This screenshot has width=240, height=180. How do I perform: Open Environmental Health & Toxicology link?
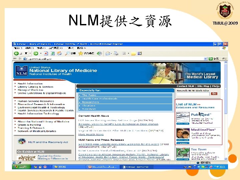click(x=41, y=107)
